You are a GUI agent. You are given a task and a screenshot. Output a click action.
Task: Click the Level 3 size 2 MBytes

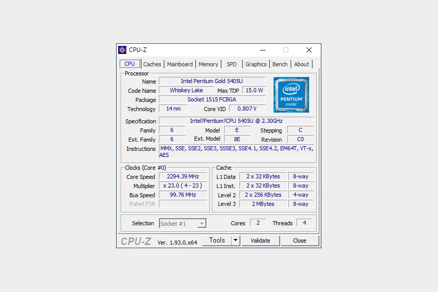[x=263, y=204]
